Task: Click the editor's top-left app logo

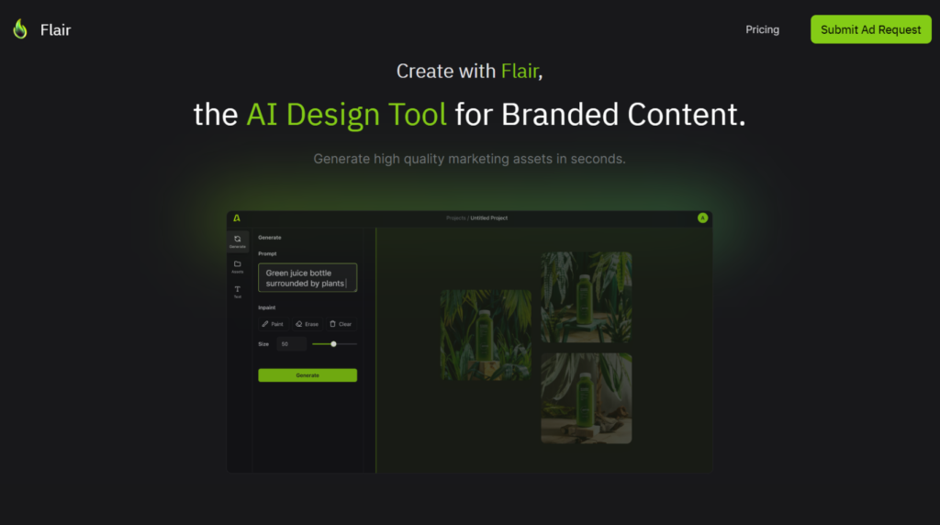Action: point(237,218)
